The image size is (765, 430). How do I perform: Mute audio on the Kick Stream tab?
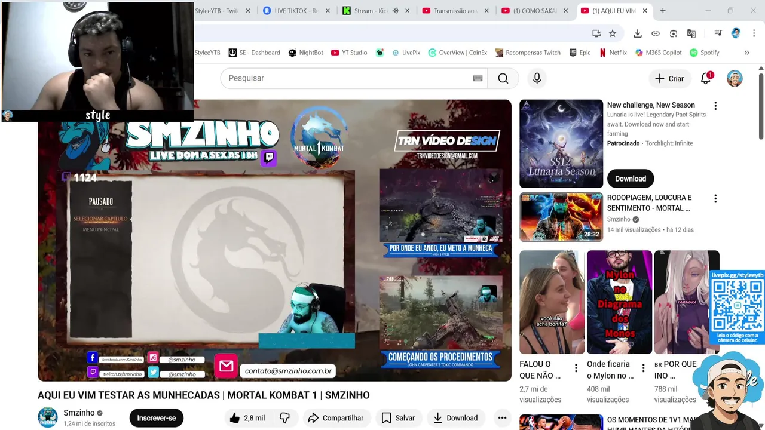(395, 11)
